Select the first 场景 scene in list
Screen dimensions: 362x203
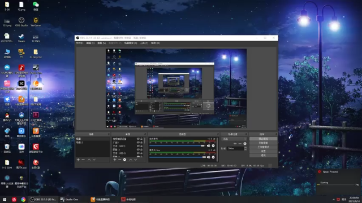[x=93, y=139]
